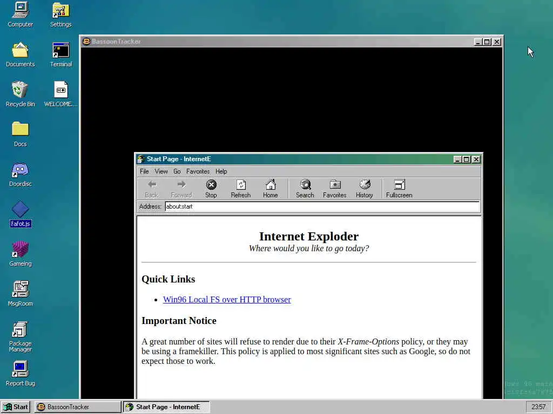Click the Forward arrow in InternetE toolbar
Image resolution: width=553 pixels, height=414 pixels.
coord(181,189)
